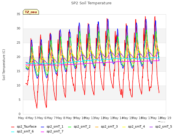The image size is (183, 137).
Task: Click the 15 y-axis tick label
Action: click(18, 71)
